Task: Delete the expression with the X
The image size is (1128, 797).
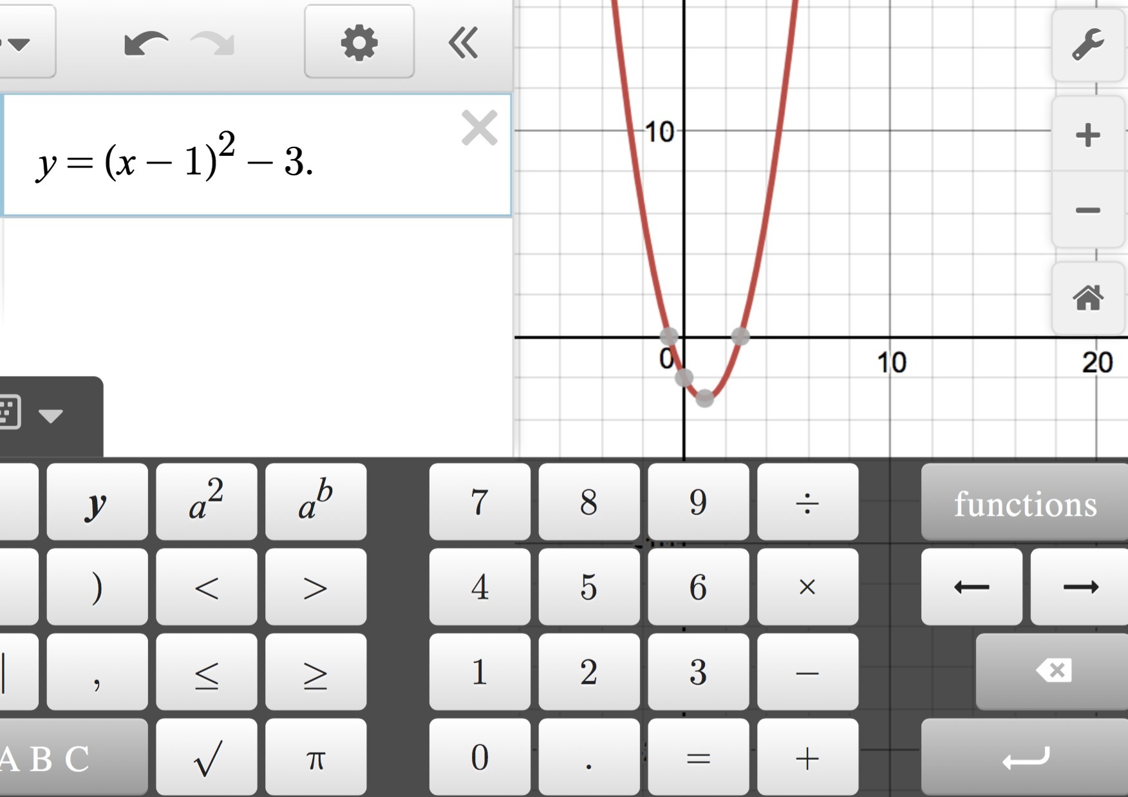Action: [x=480, y=127]
